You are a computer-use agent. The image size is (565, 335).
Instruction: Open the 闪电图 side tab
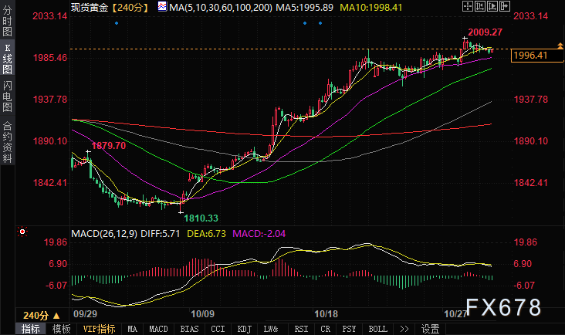7,96
